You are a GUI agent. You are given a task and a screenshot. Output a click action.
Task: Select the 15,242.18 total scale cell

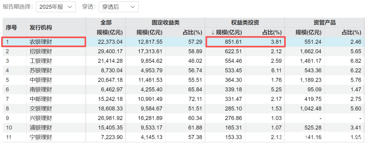[110, 99]
